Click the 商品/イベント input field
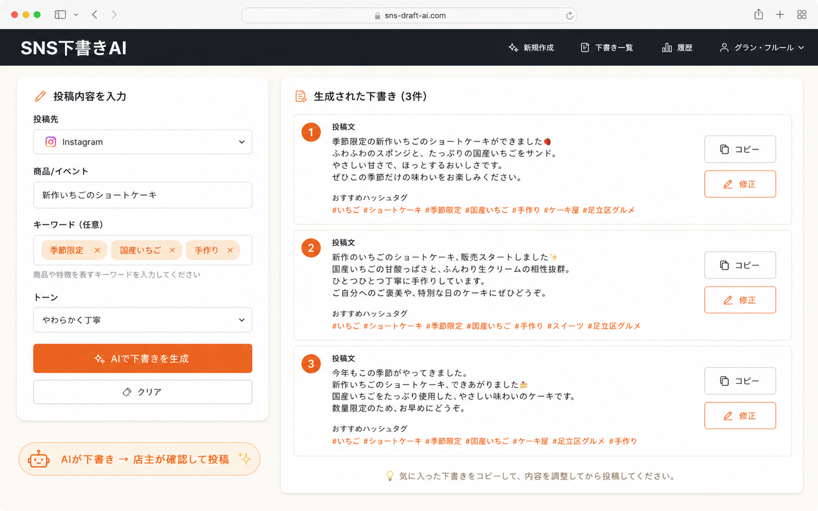Viewport: 818px width, 511px height. 143,195
